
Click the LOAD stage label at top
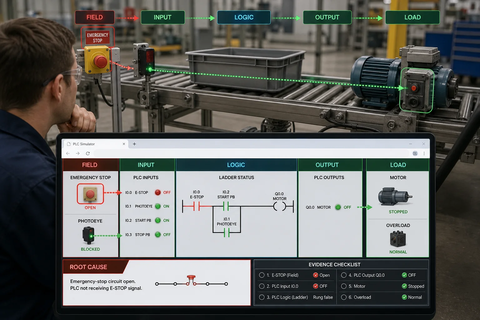[x=412, y=17]
